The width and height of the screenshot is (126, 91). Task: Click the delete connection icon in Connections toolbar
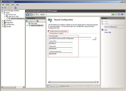pyautogui.click(x=38, y=21)
